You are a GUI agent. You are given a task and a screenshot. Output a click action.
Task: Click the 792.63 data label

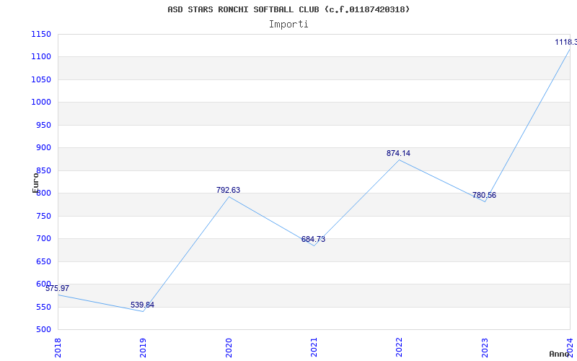(x=228, y=190)
